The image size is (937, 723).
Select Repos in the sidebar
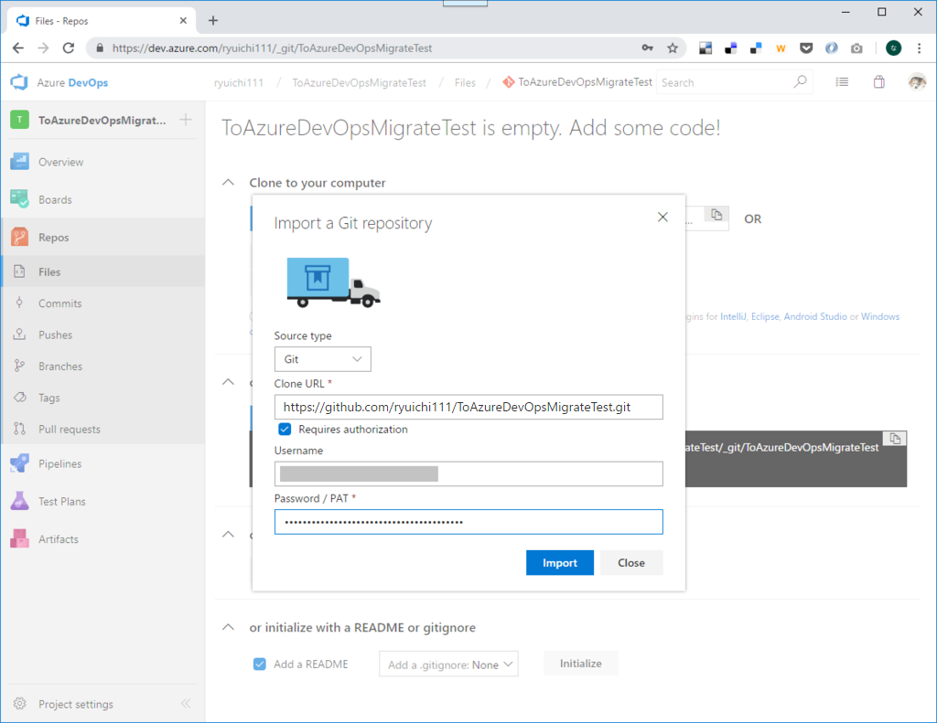pos(102,237)
